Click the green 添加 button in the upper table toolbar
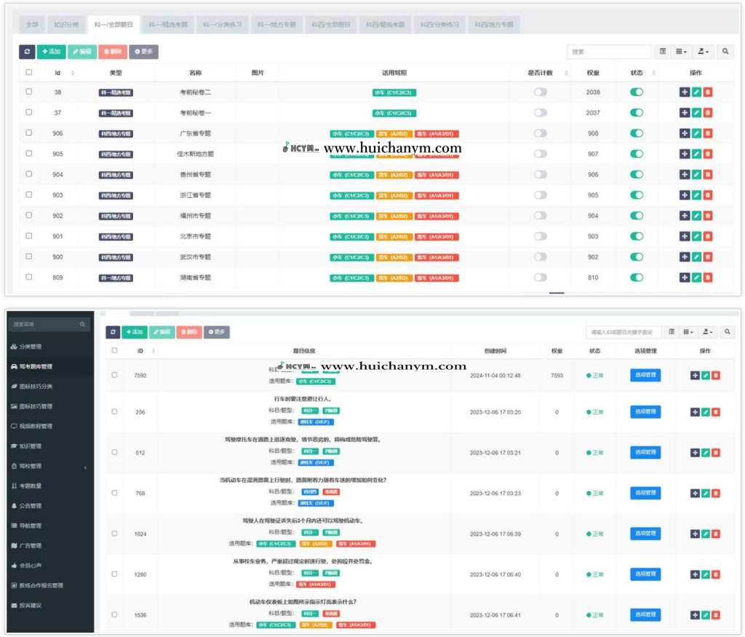The height and width of the screenshot is (637, 745). coord(51,52)
